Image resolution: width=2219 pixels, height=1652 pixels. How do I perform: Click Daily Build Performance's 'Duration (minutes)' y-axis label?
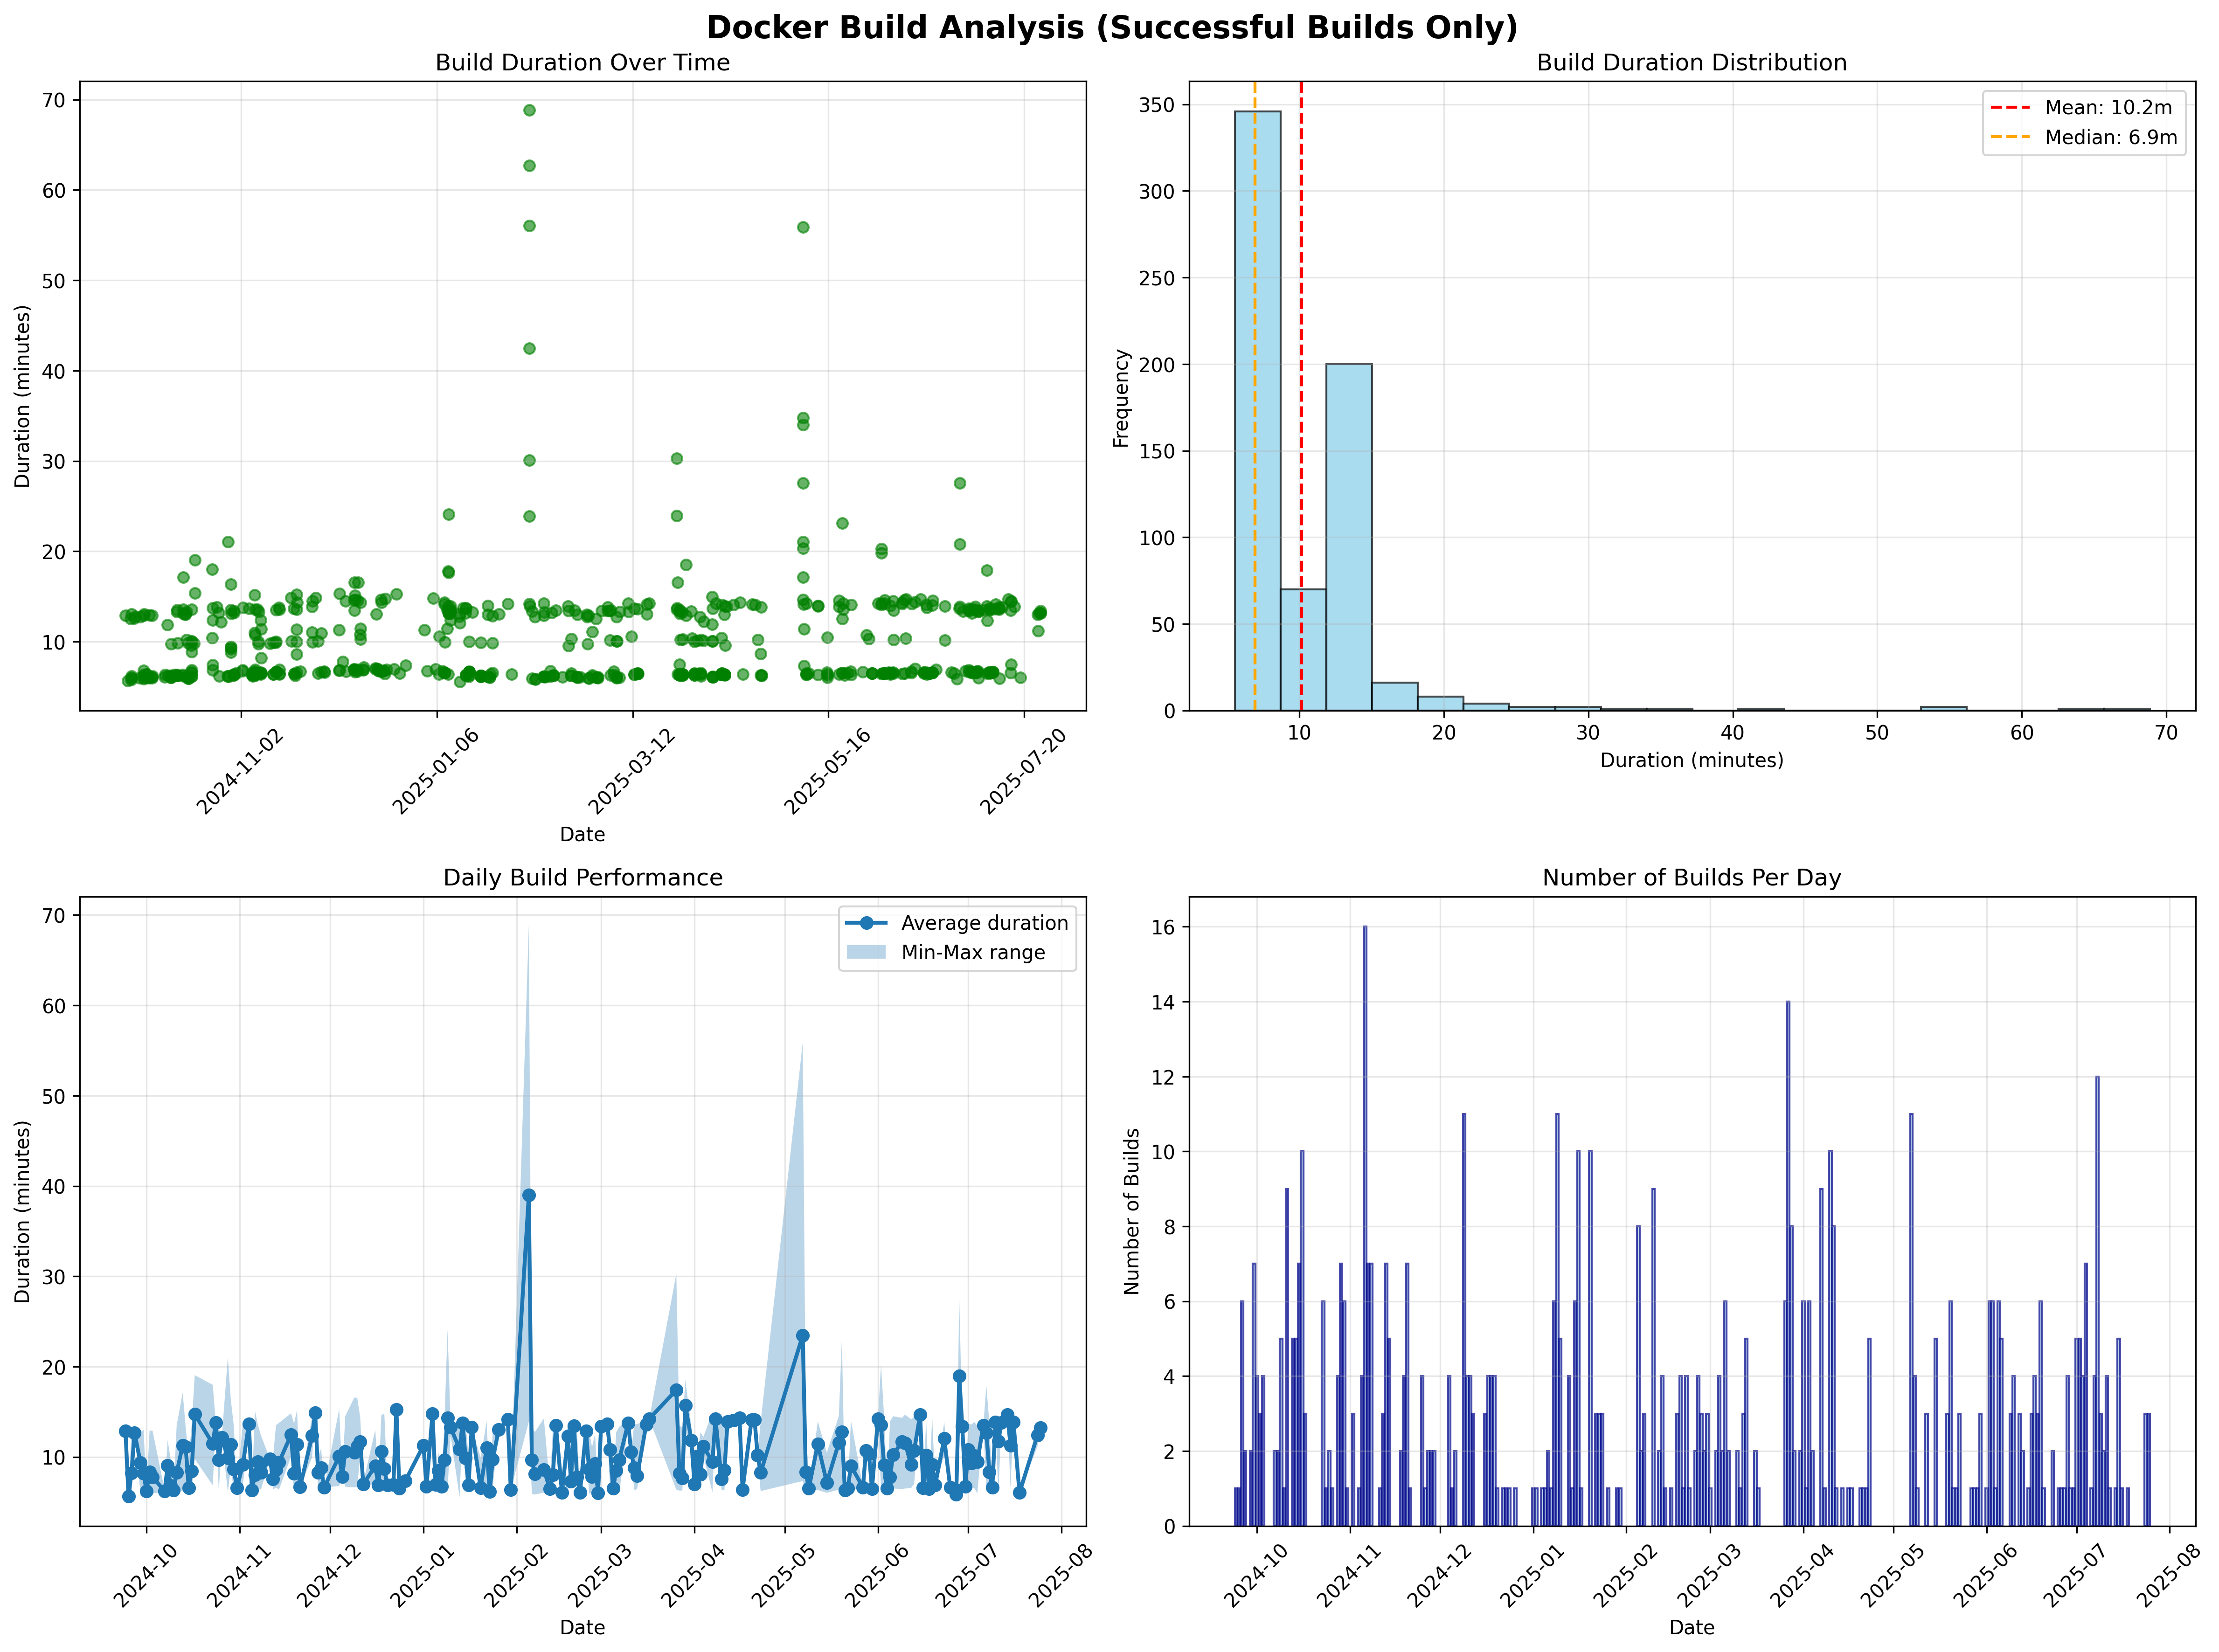(x=23, y=1211)
